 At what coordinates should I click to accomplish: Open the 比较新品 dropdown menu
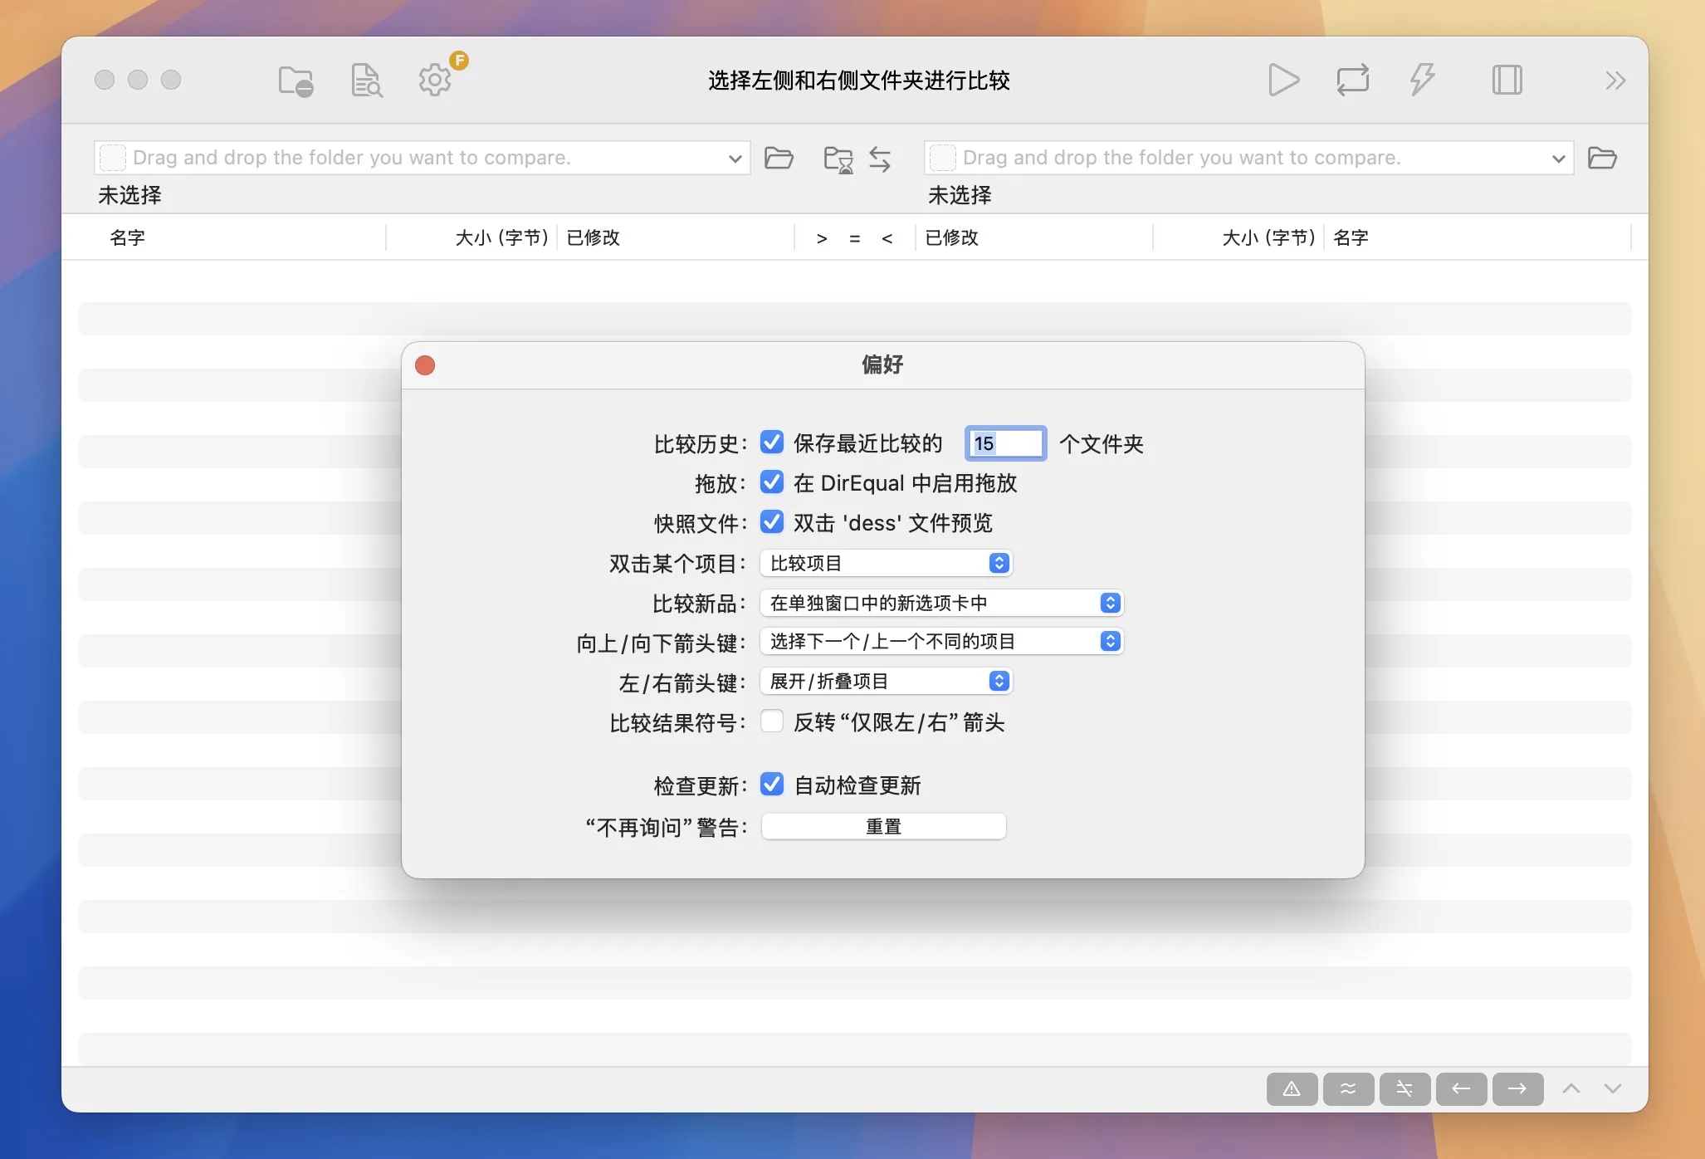(x=941, y=603)
